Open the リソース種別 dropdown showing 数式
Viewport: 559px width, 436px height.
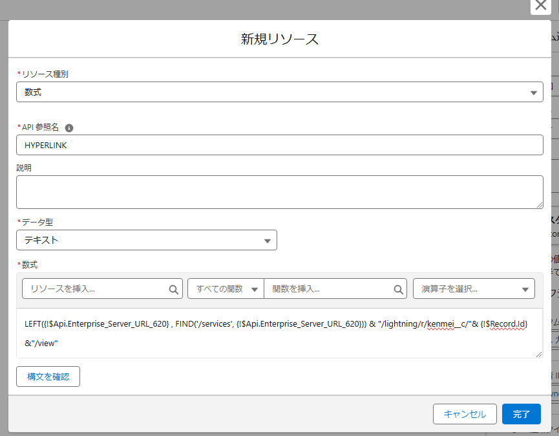point(279,92)
